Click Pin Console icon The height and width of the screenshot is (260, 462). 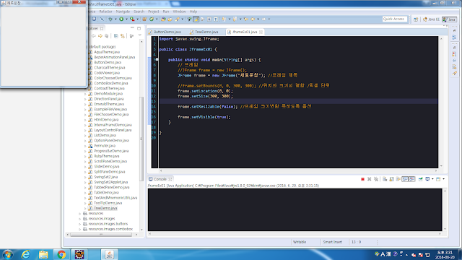(420, 179)
